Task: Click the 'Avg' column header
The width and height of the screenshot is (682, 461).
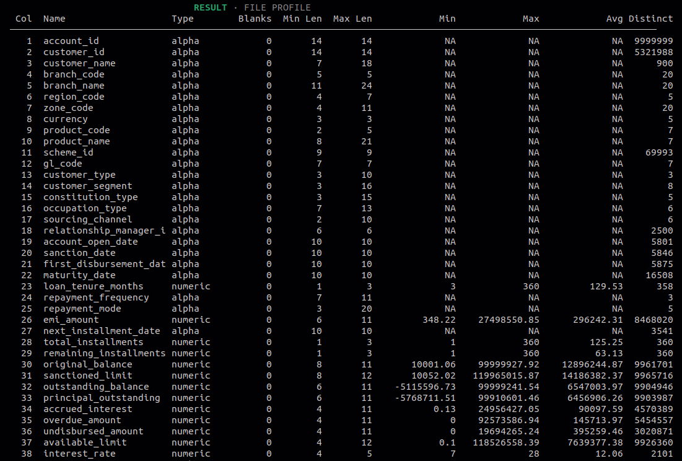Action: [x=614, y=19]
